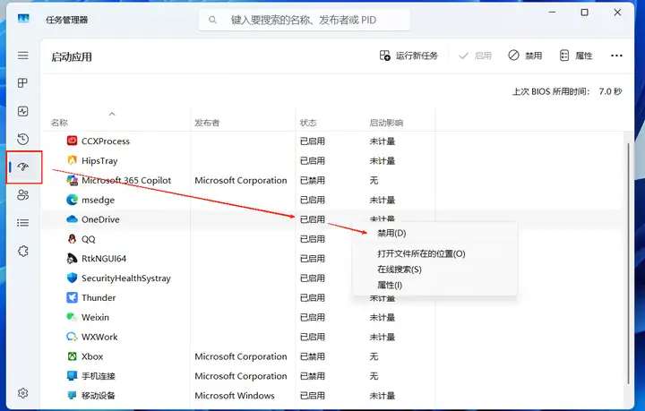Click the Thunder app icon
645x411 pixels.
72,297
